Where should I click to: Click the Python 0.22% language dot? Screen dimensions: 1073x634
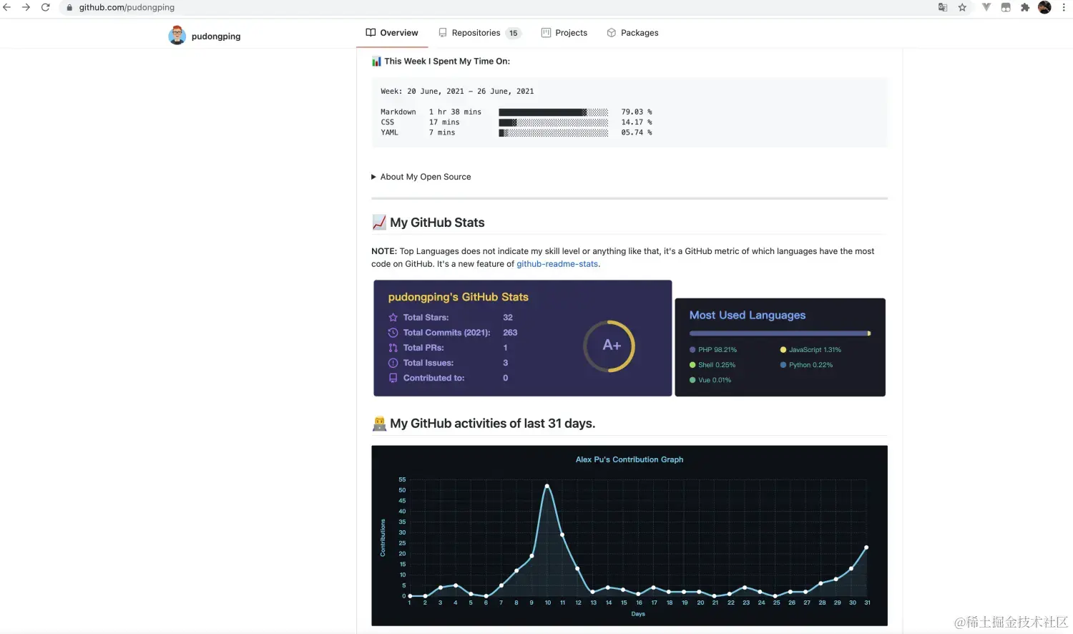tap(783, 365)
